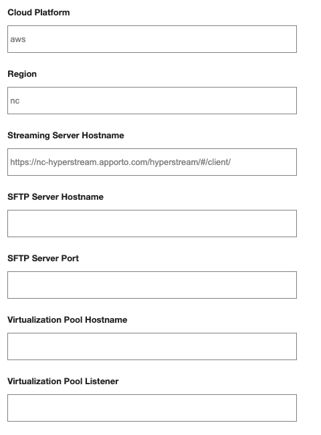Click the "SFTP Server Hostname" label
Image resolution: width=321 pixels, height=435 pixels.
[x=56, y=197]
